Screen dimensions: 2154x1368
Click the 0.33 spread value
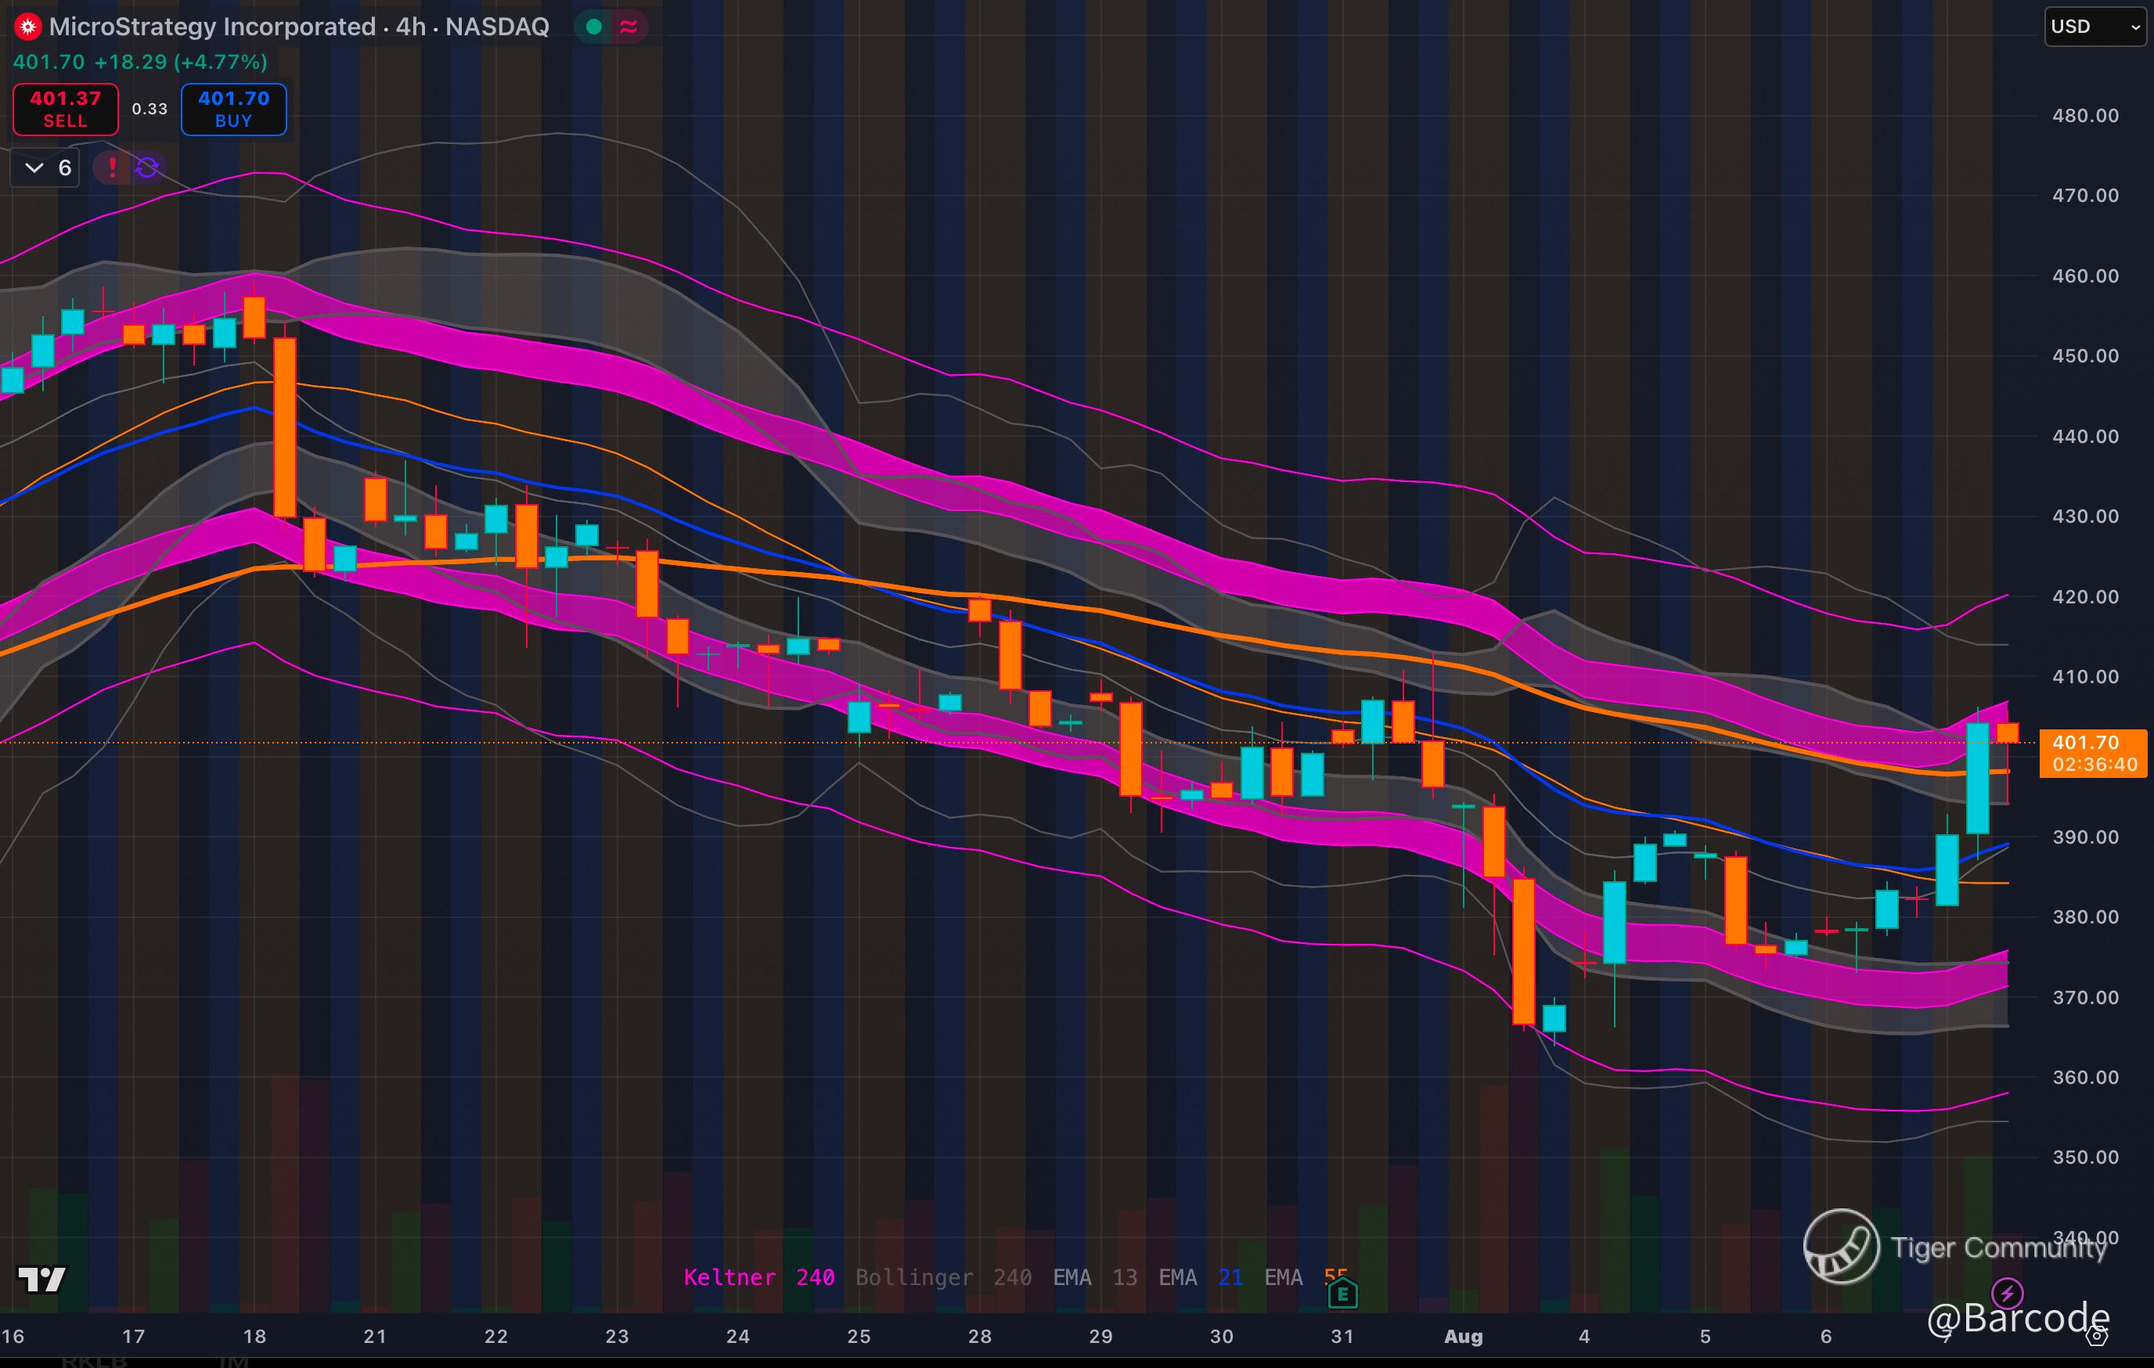click(x=149, y=109)
